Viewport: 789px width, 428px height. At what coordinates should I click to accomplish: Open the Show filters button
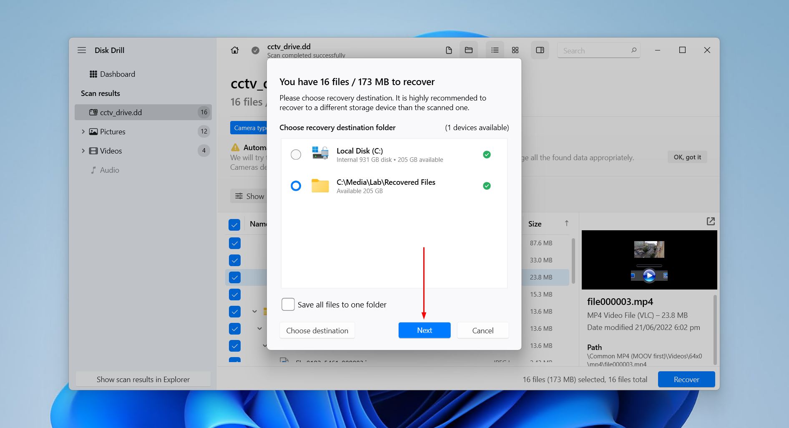point(249,196)
